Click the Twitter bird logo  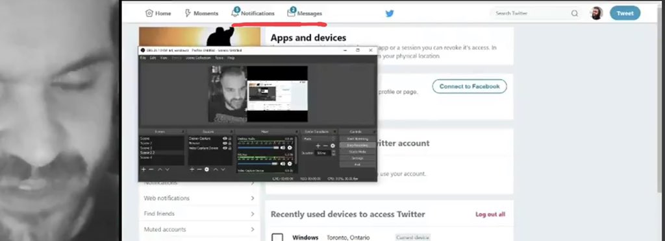390,14
